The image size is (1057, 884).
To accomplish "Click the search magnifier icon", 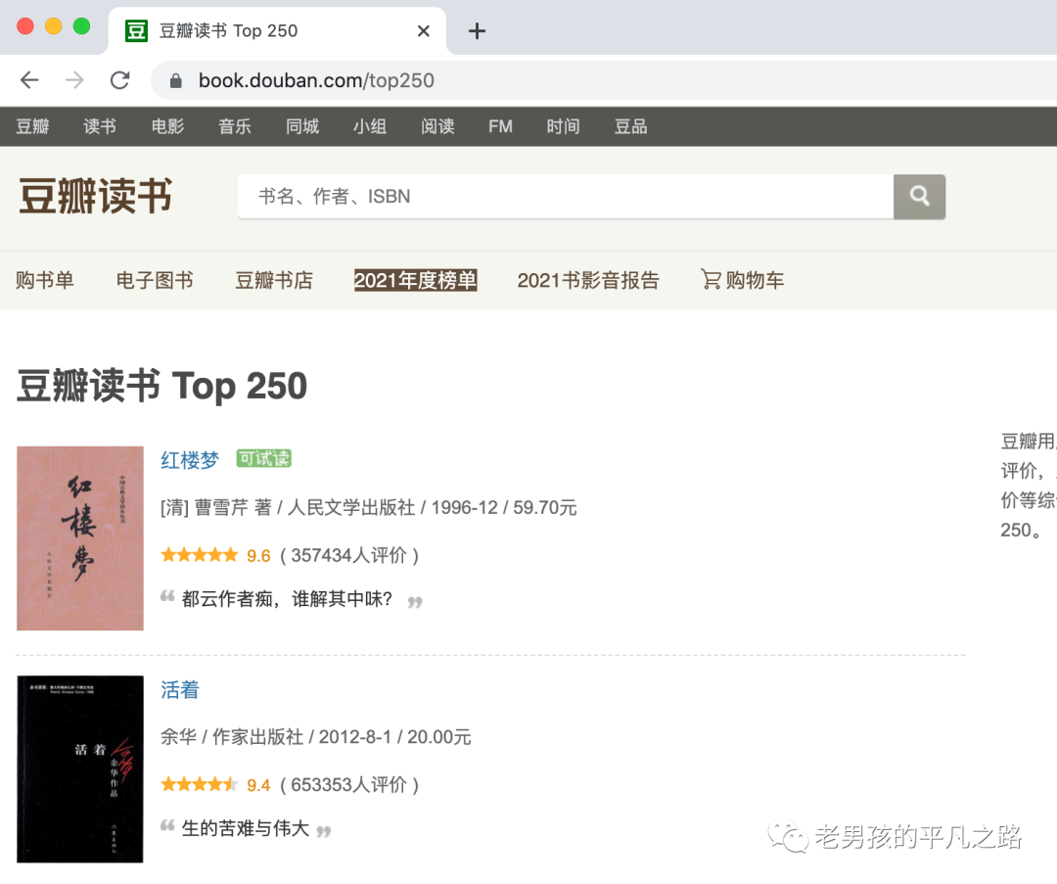I will [919, 196].
